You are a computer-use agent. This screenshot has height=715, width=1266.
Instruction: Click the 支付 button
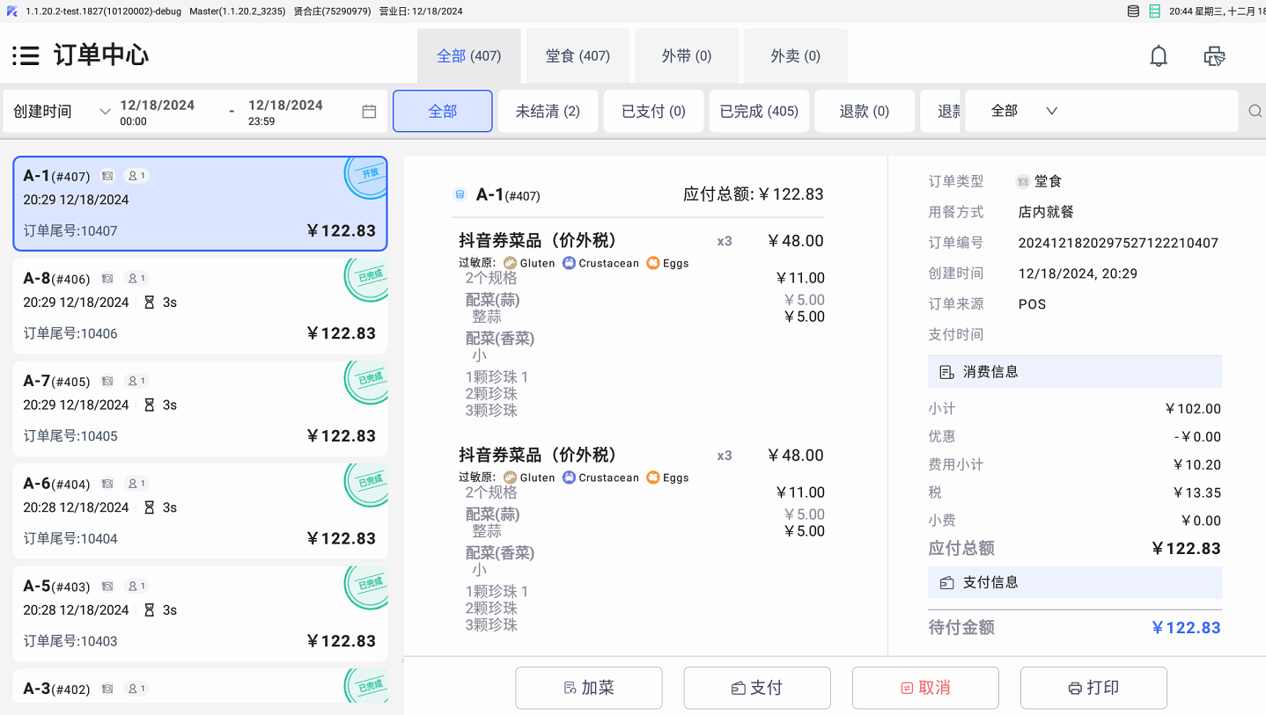[757, 688]
